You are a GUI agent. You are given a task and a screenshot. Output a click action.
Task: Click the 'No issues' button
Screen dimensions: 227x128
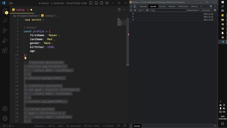(x=206, y=10)
